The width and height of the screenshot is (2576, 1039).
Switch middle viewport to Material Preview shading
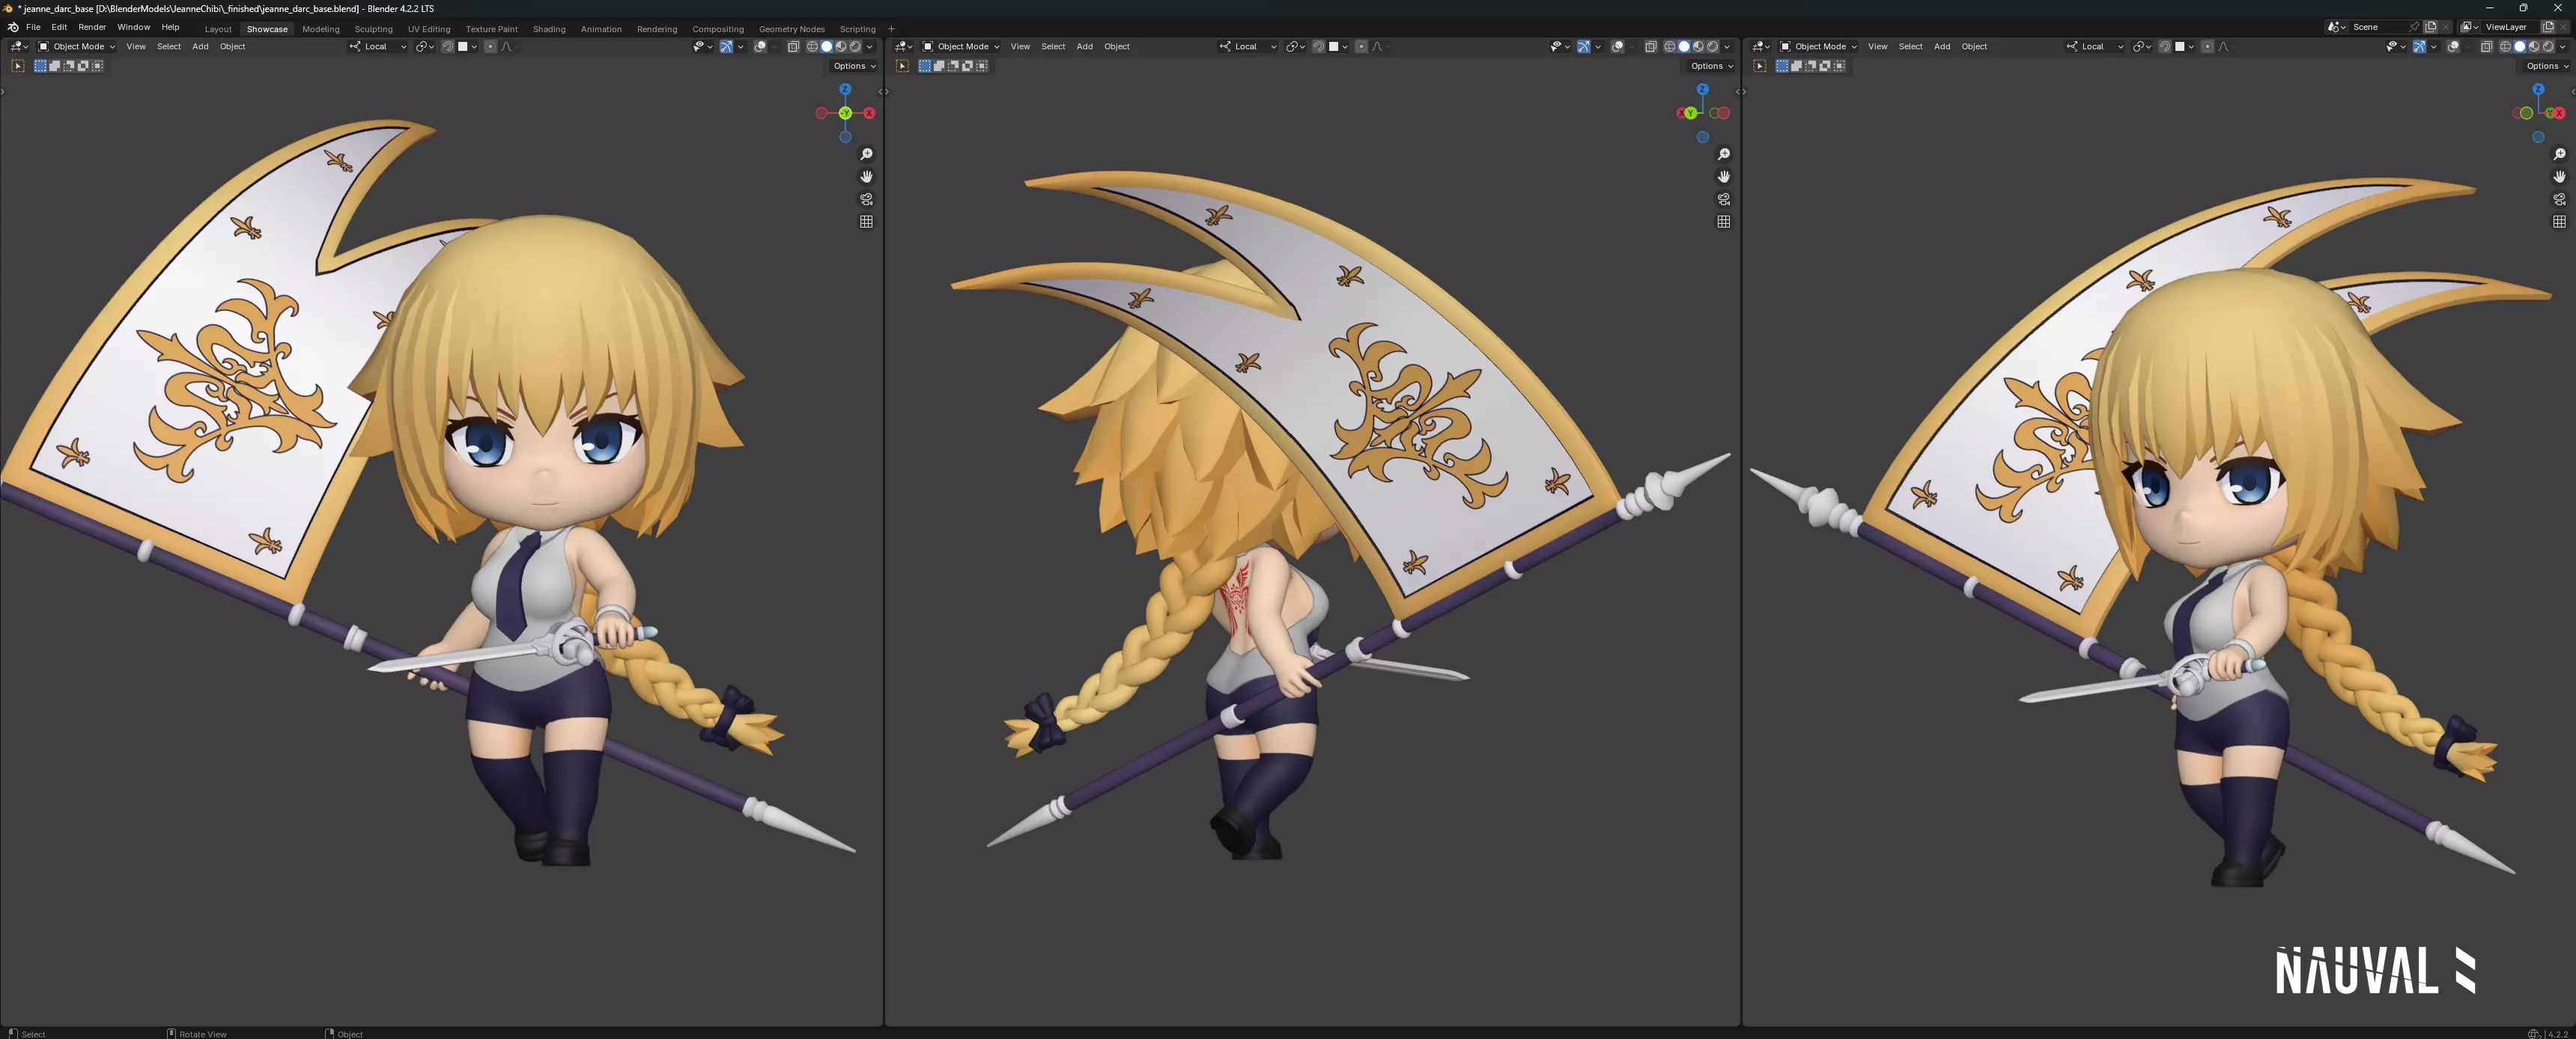[x=1698, y=46]
